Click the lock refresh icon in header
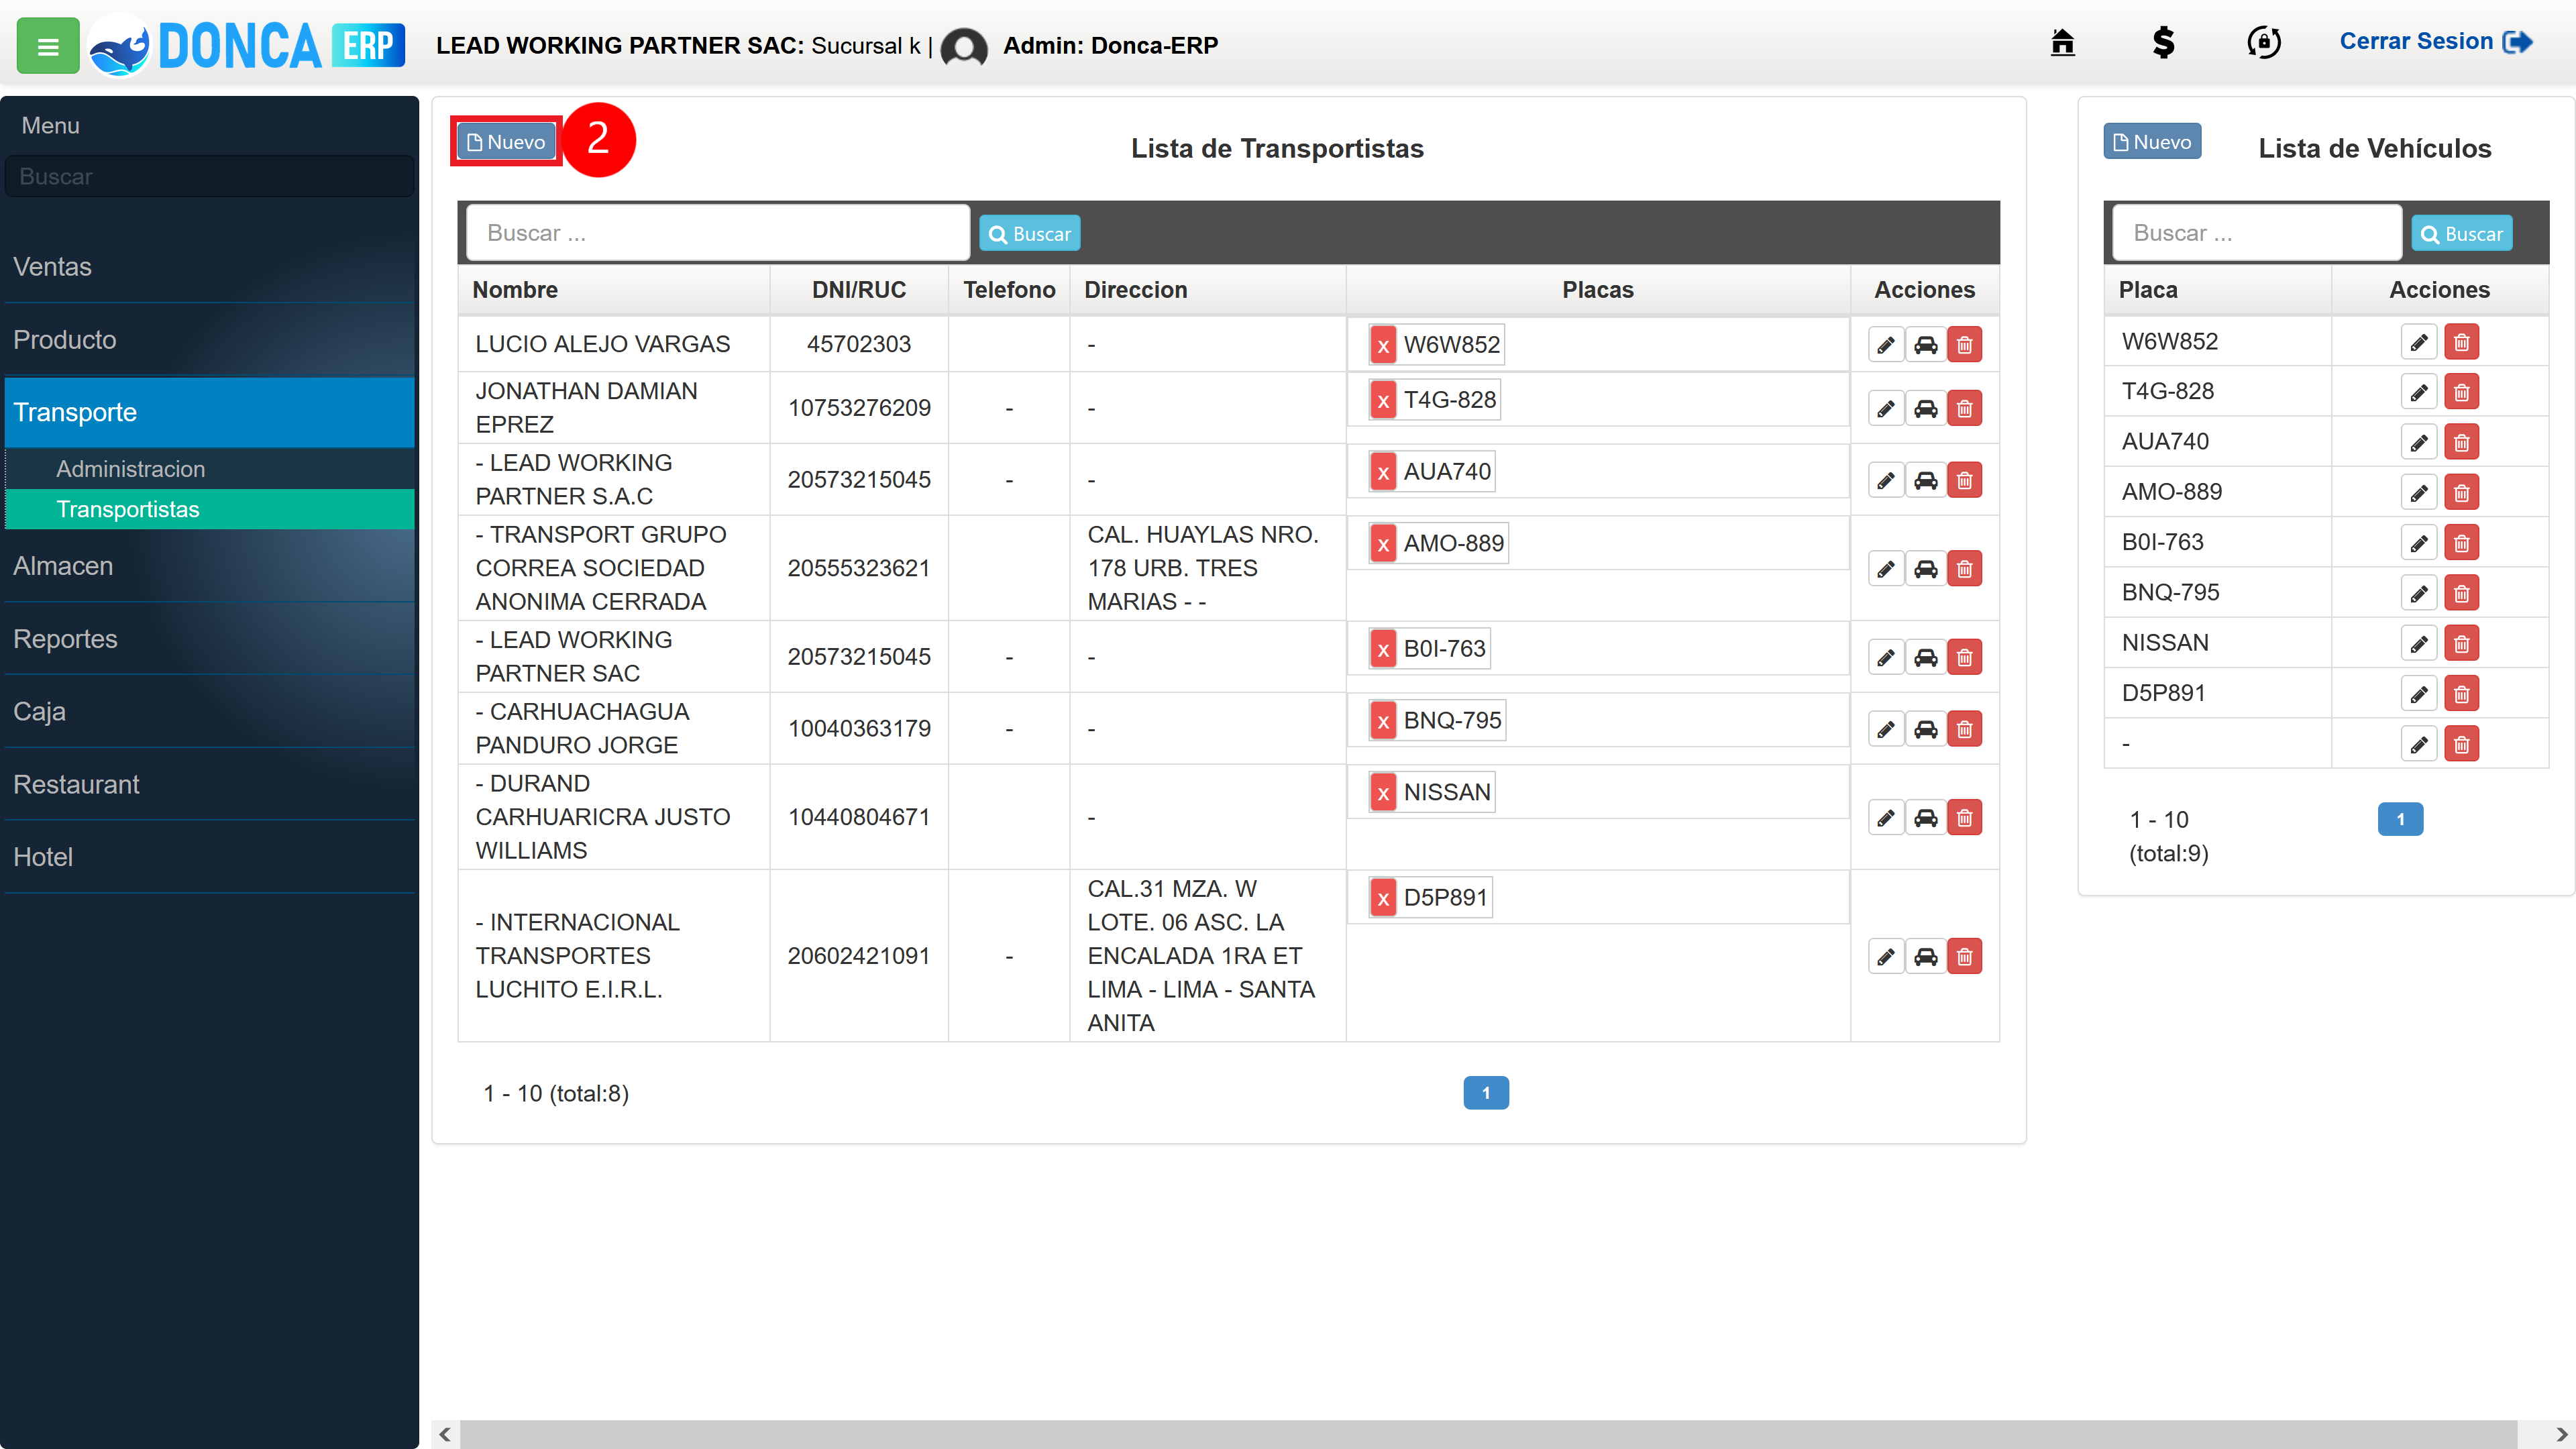Screen dimensions: 2576x1449 pyautogui.click(x=2264, y=42)
